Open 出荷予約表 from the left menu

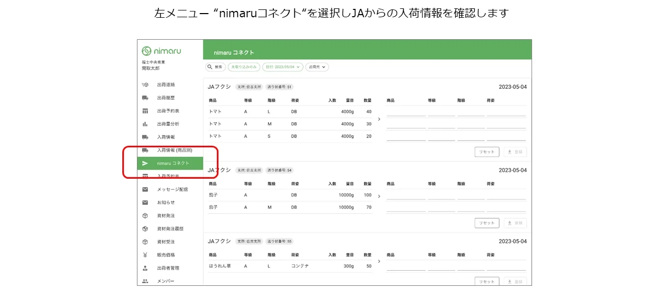(x=168, y=111)
